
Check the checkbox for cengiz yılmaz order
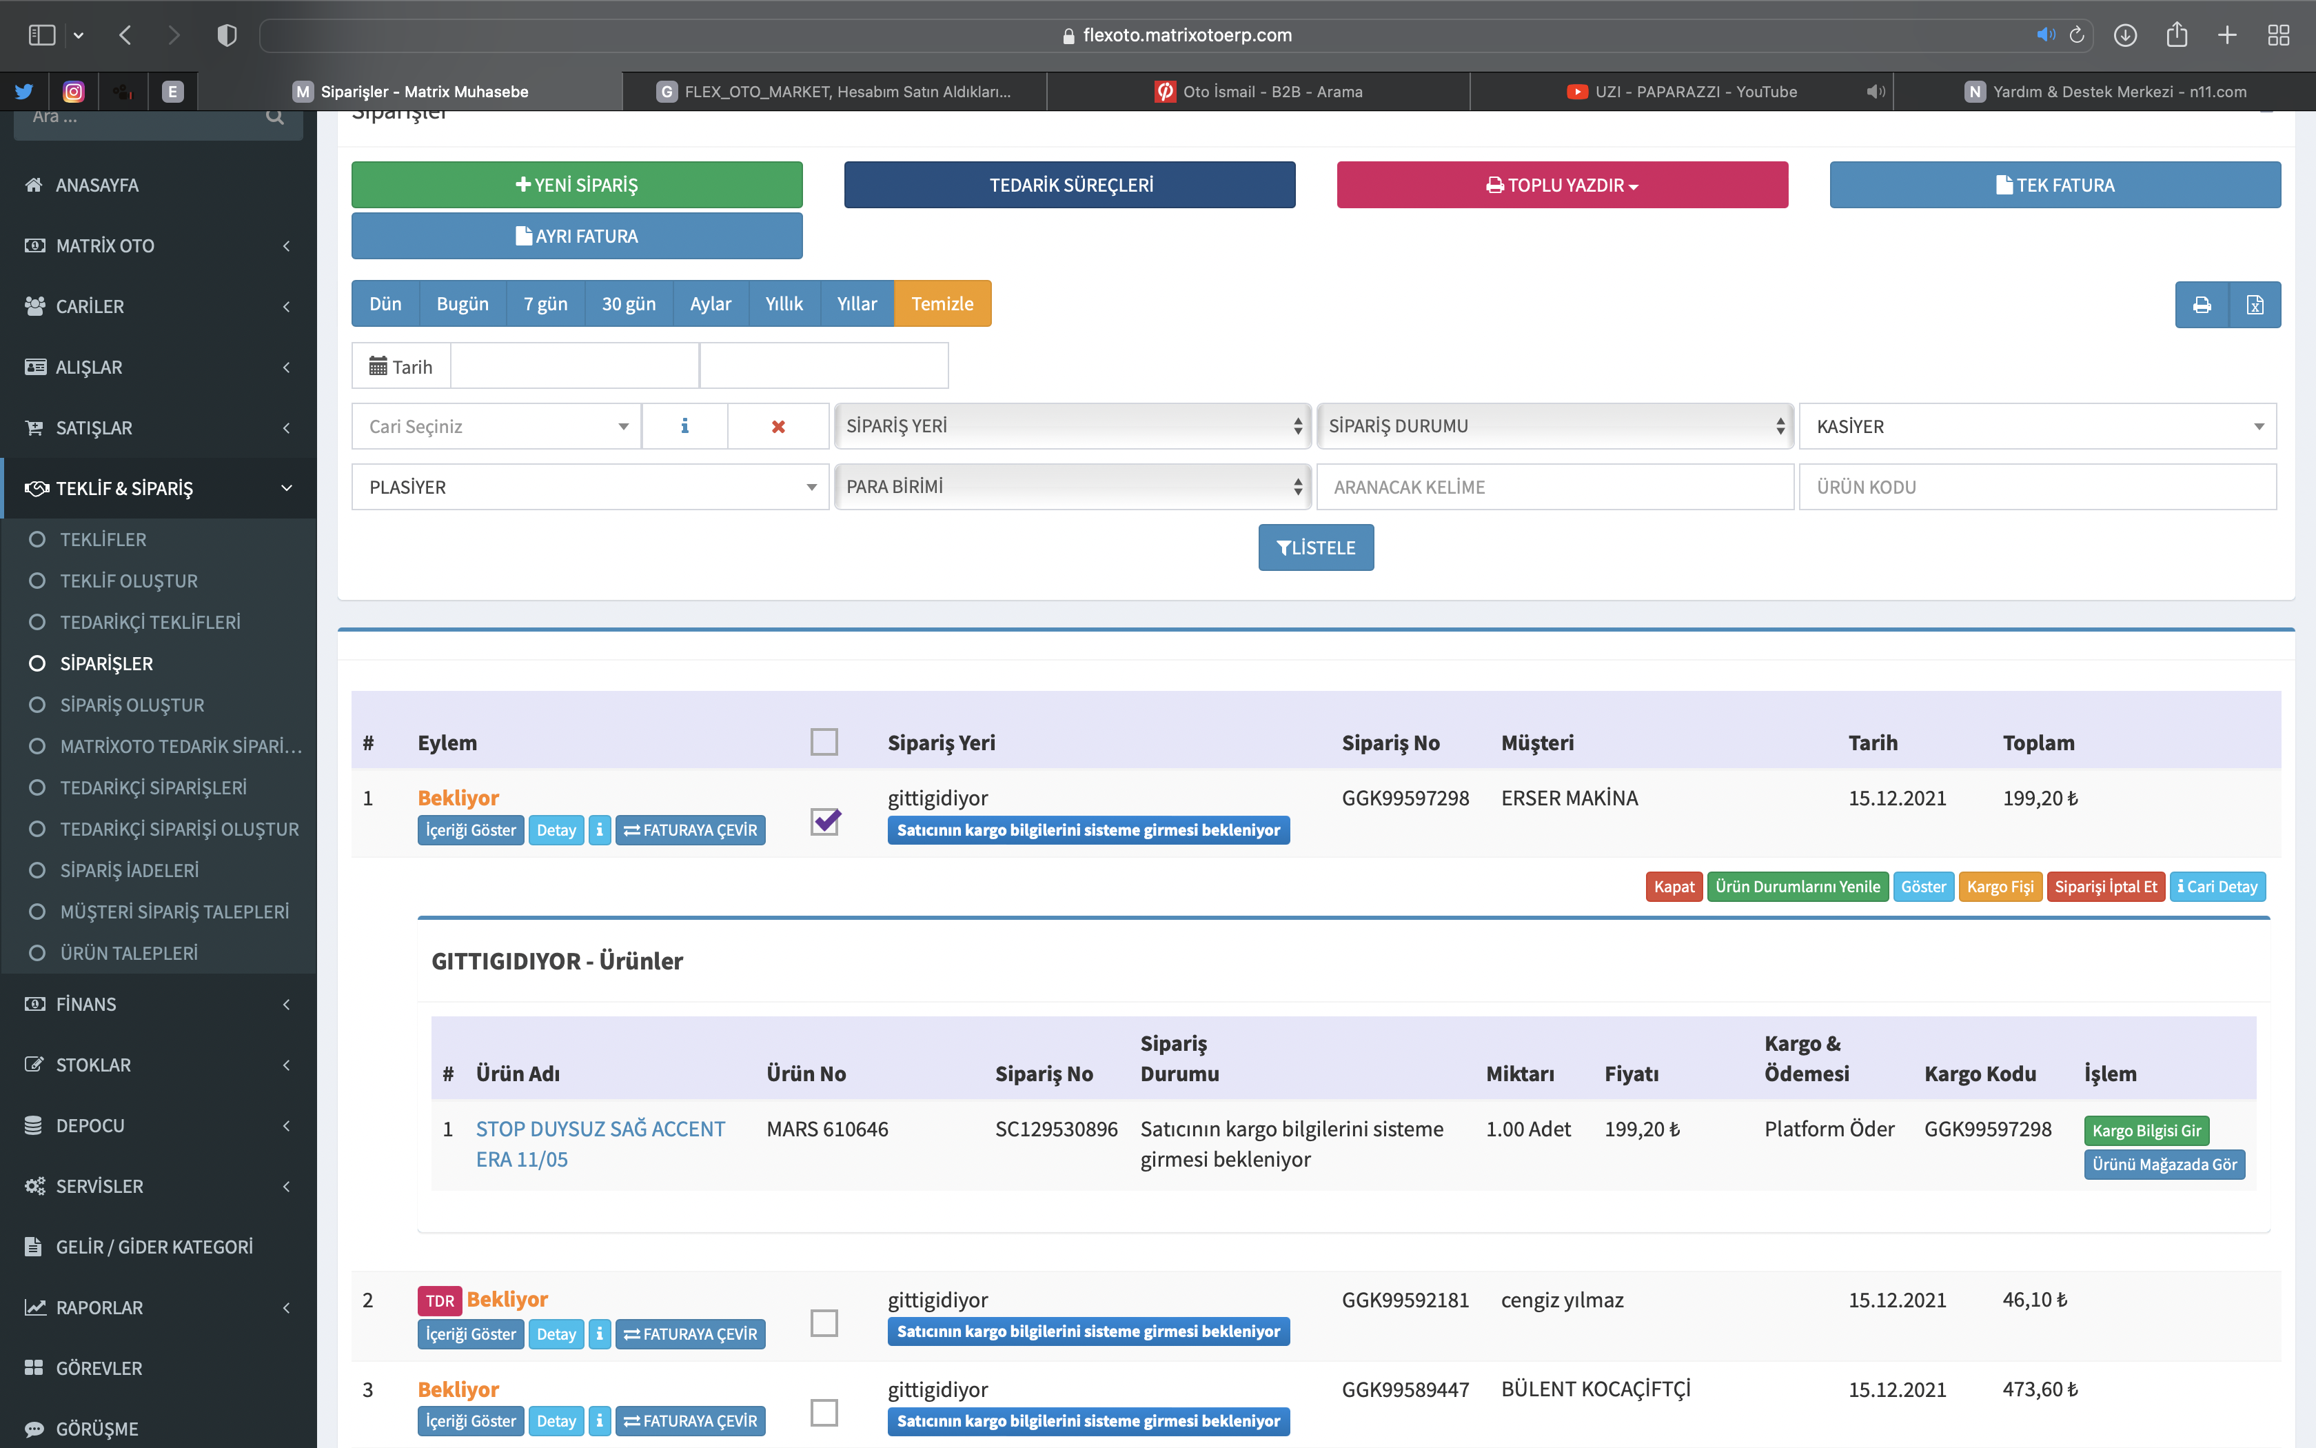[824, 1323]
